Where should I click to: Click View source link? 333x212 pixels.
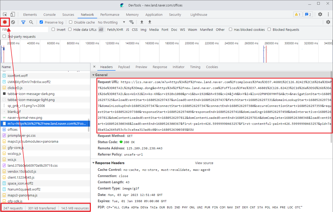pyautogui.click(x=204, y=163)
